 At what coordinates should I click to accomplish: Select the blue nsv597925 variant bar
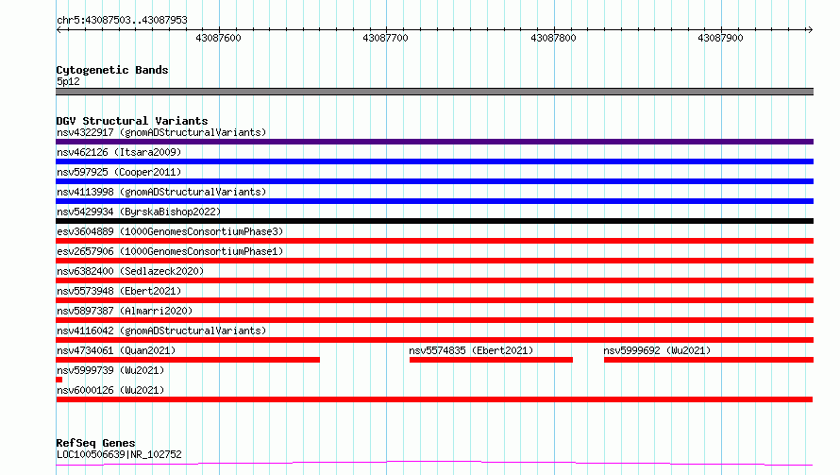point(434,181)
